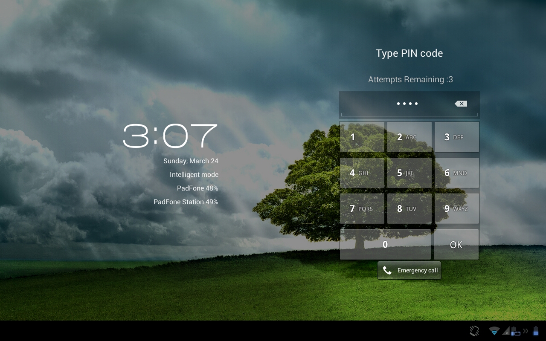Confirm the PIN with the OK button
546x341 pixels.
pos(456,244)
